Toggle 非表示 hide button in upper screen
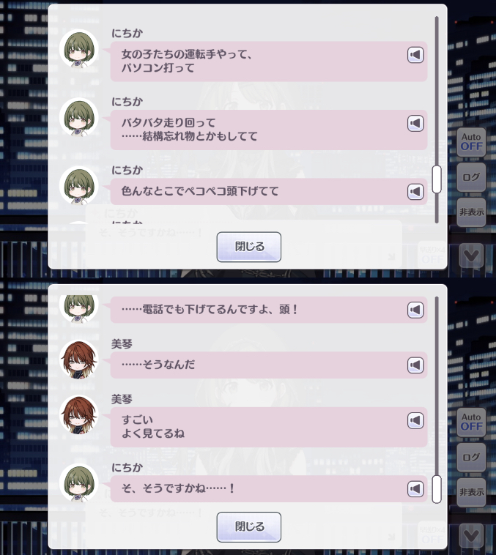The image size is (496, 555). pos(471,212)
